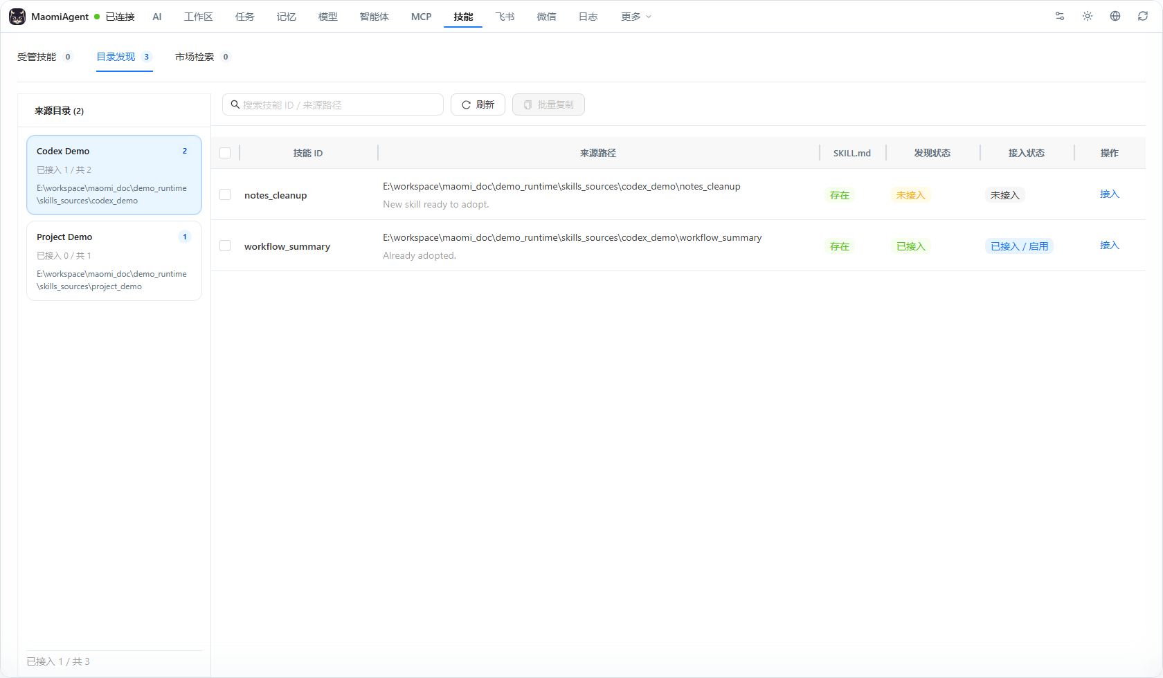
Task: Click 已接入 0 / 共 1 in Project Demo
Action: pyautogui.click(x=64, y=255)
